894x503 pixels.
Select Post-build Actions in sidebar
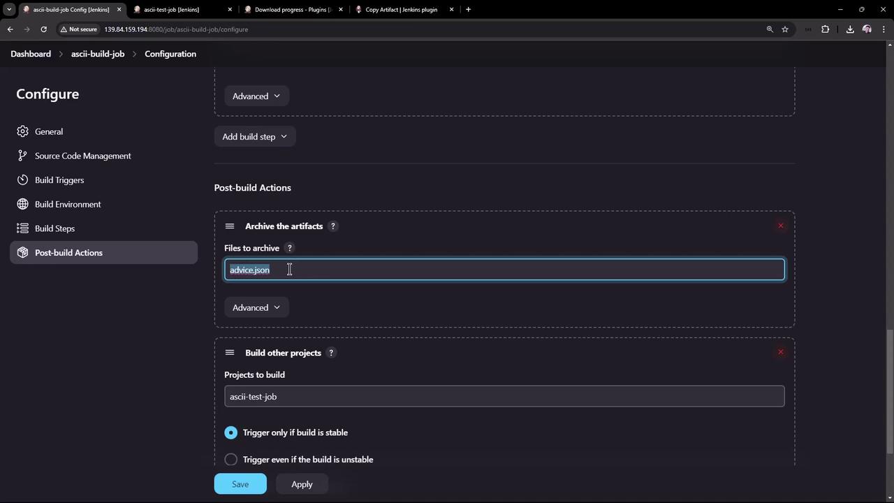click(104, 253)
